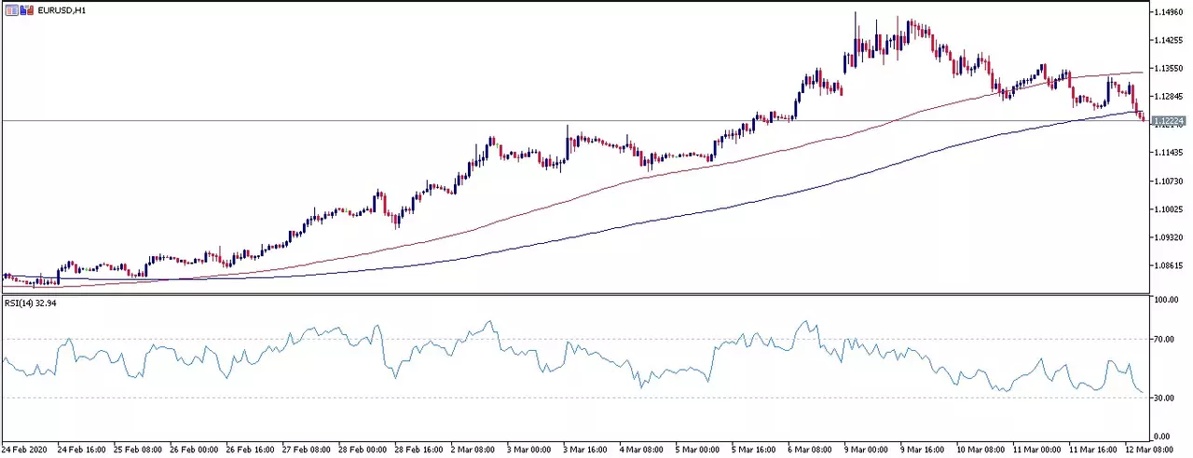Image resolution: width=1193 pixels, height=458 pixels.
Task: Click the 1.08615 price scale label
Action: pos(1170,265)
